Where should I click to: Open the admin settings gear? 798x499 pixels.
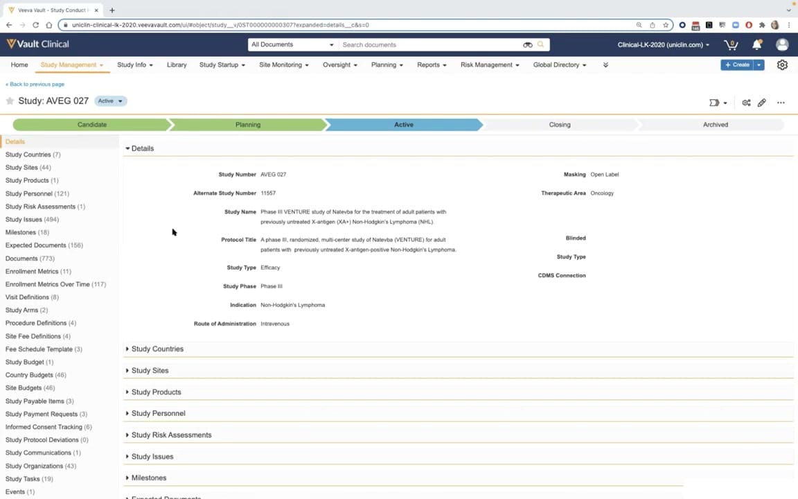pyautogui.click(x=782, y=65)
